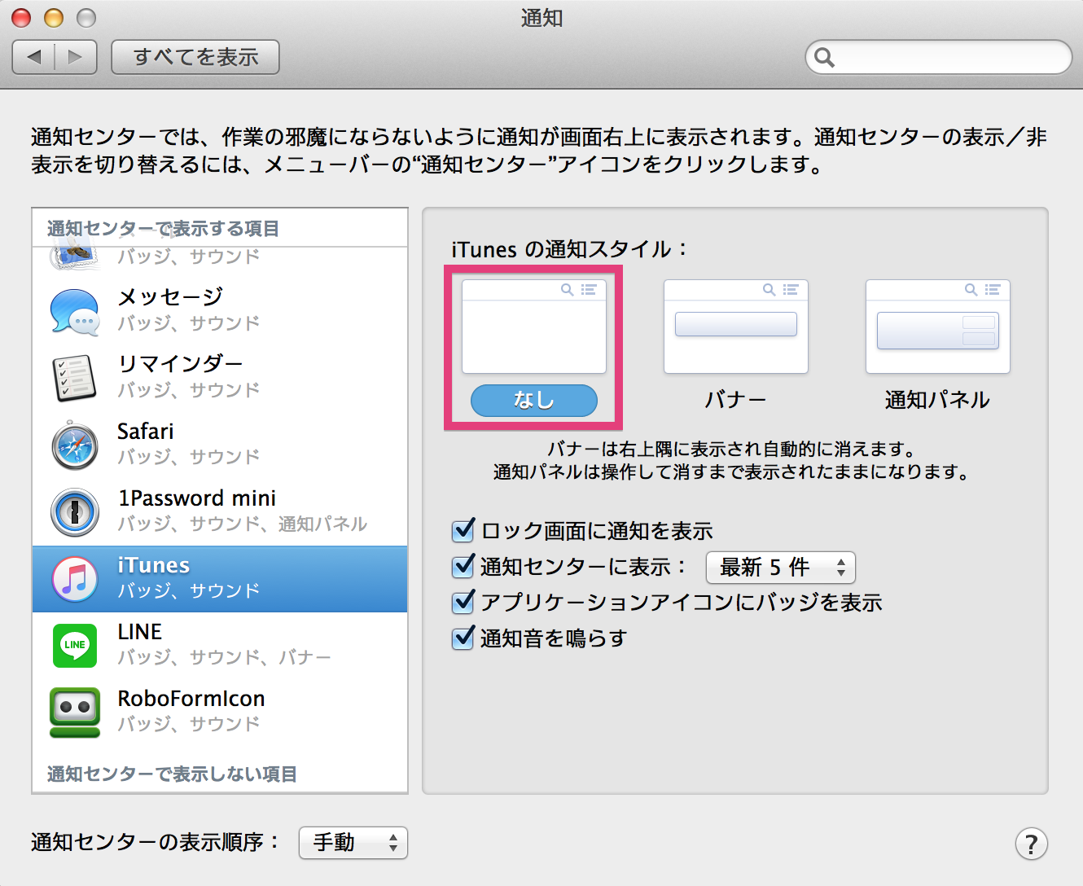Select the iTunes row in list
Viewport: 1083px width, 886px height.
pyautogui.click(x=220, y=579)
